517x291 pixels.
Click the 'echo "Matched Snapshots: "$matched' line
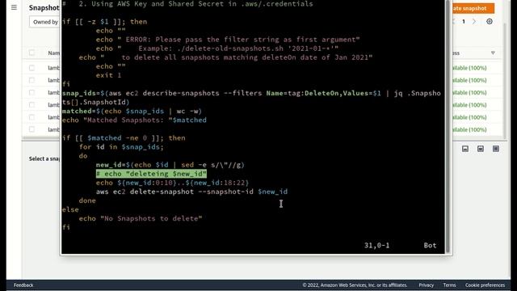pyautogui.click(x=134, y=120)
